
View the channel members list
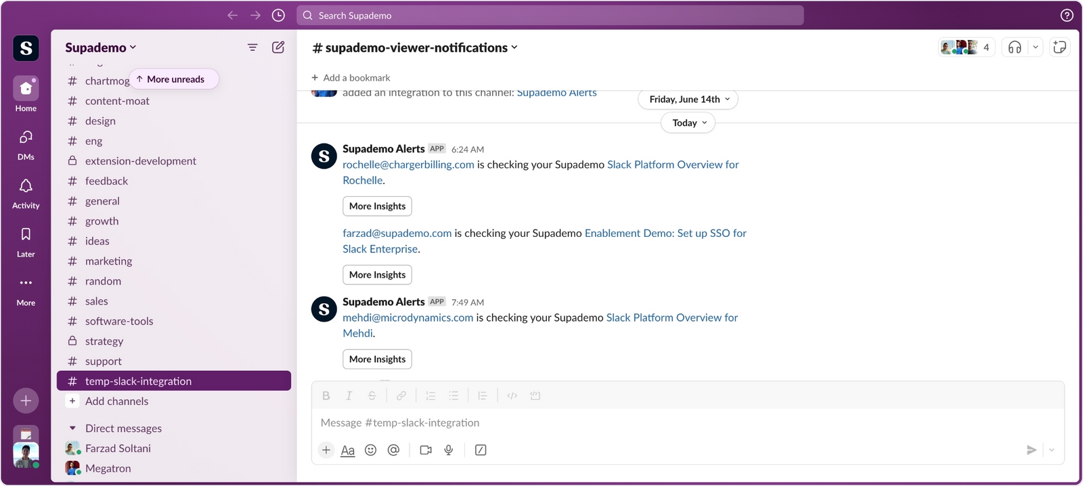[967, 47]
